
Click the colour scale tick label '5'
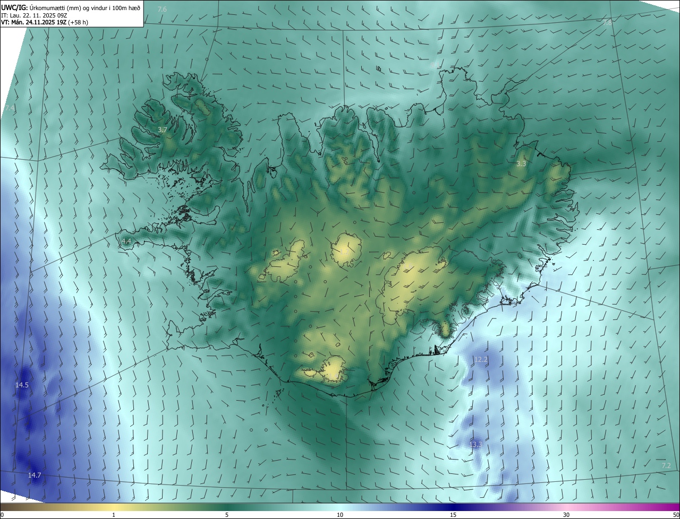coord(227,515)
